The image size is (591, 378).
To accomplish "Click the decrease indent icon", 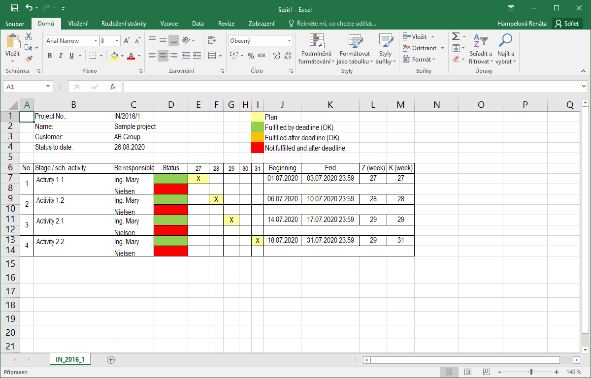I will (x=186, y=56).
